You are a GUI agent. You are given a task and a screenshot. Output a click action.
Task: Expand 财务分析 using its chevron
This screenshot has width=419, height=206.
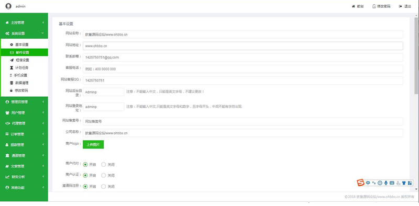[x=43, y=177]
